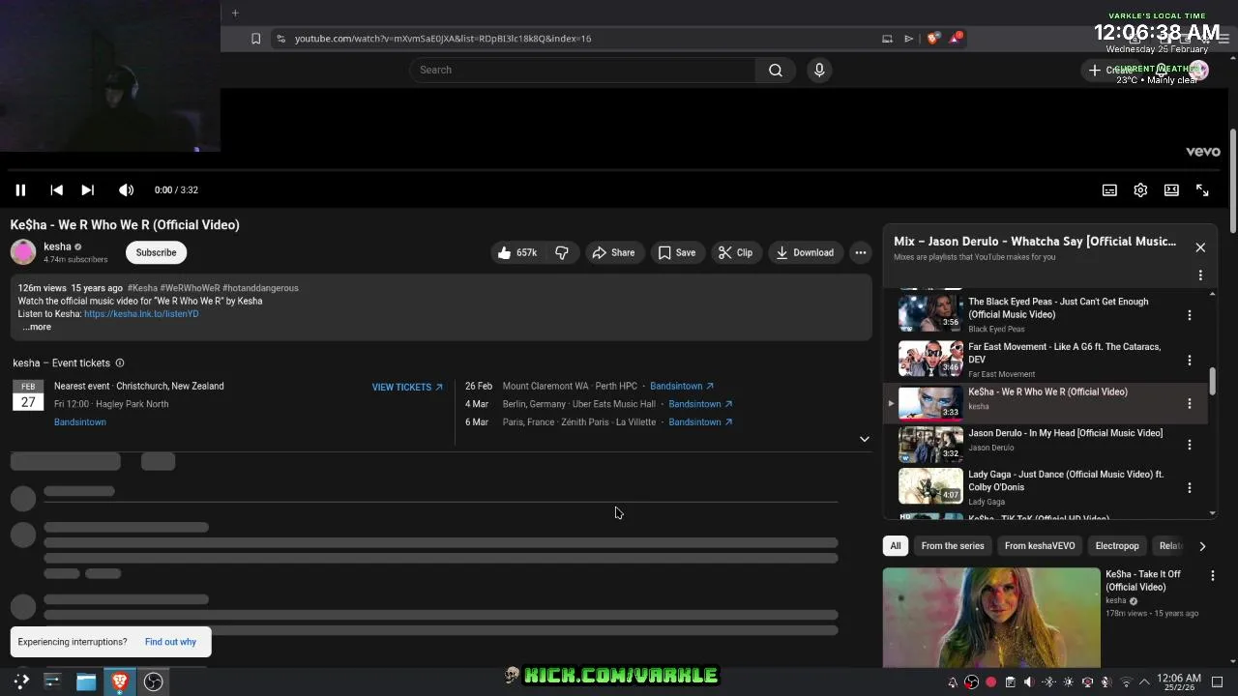This screenshot has height=696, width=1238.
Task: Skip to the next video in playlist
Action: tap(87, 190)
